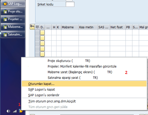Click the fifth row status icon in D.. column
Image resolution: width=148 pixels, height=115 pixels.
(42, 54)
